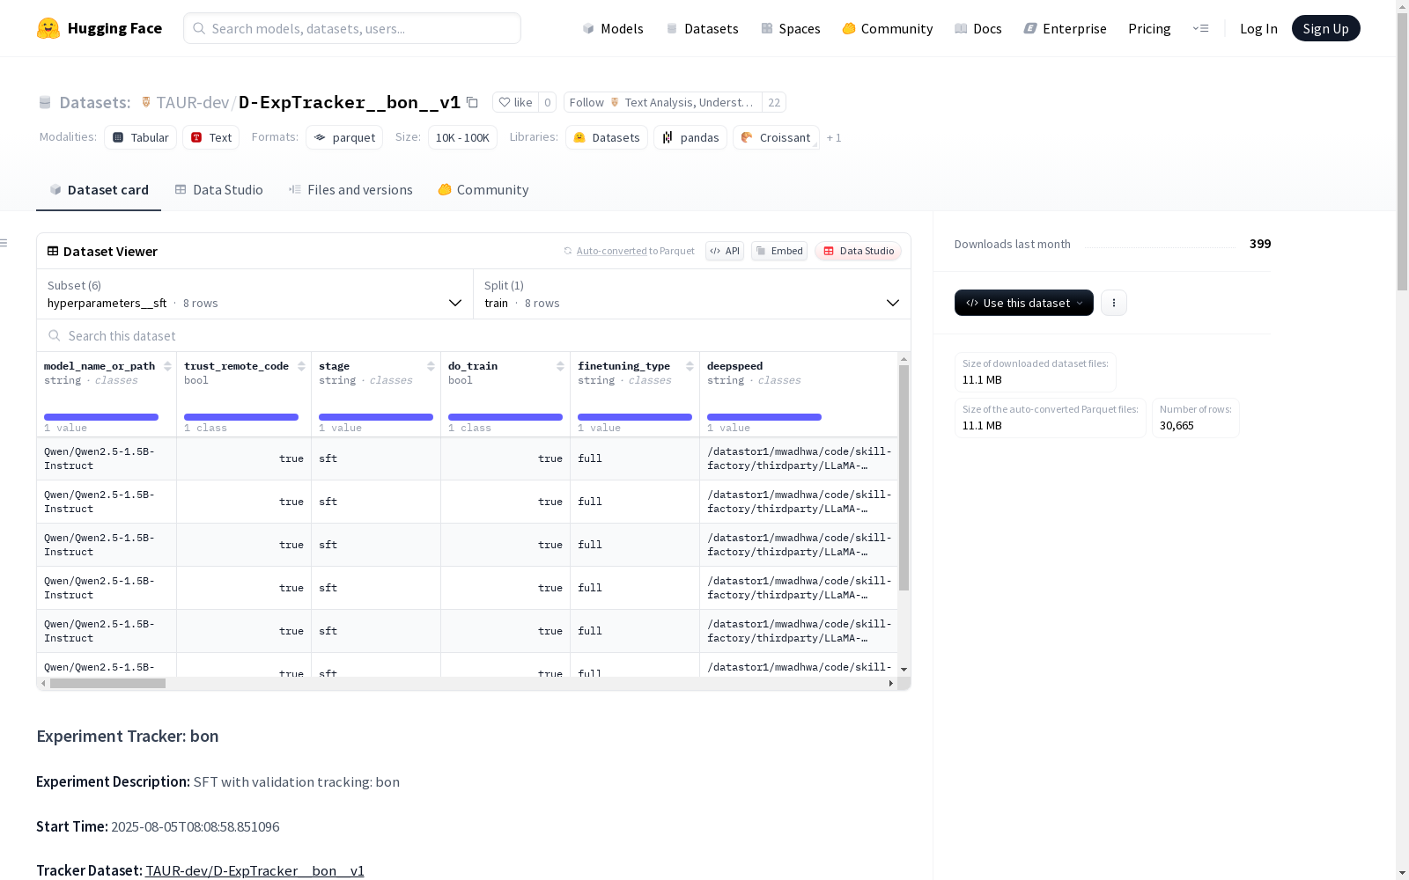Go to Spaces in the top navigation
This screenshot has height=880, width=1409.
click(x=791, y=28)
